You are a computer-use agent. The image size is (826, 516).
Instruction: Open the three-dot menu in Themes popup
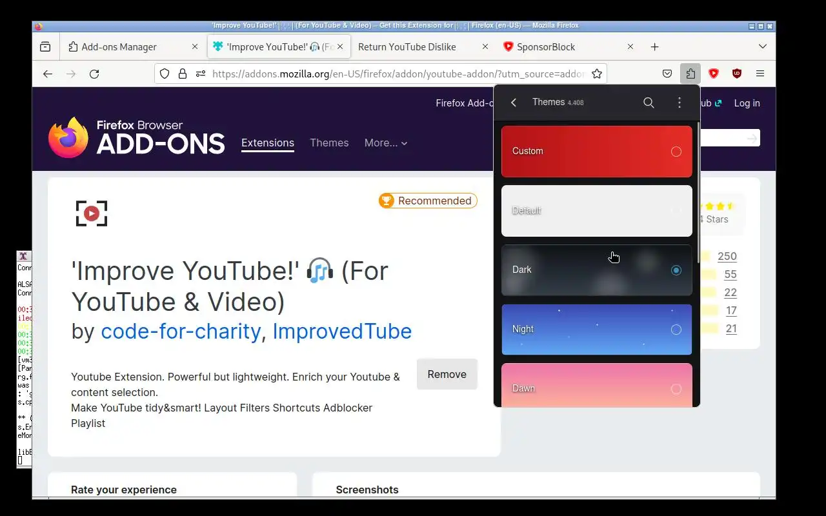679,103
